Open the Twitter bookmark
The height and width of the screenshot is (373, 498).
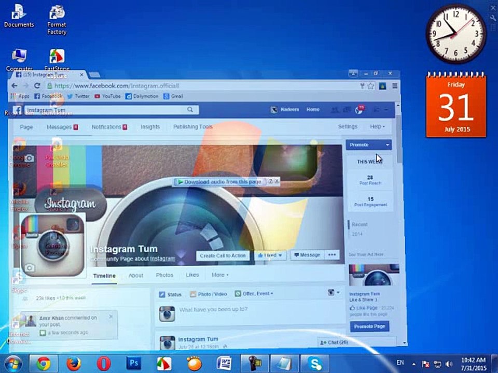click(78, 96)
